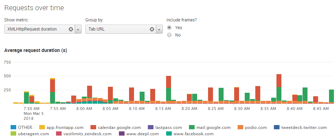The height and width of the screenshot is (137, 335).
Task: Clear the Tab URL grouping selection
Action: [x=152, y=30]
